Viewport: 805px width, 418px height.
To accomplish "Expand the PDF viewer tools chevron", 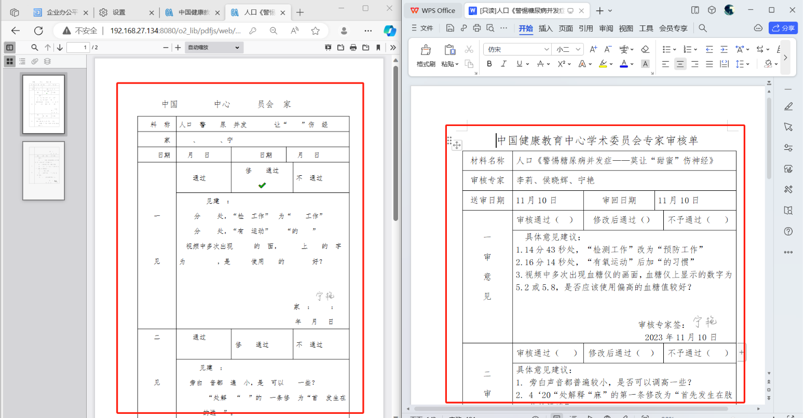I will [x=393, y=48].
